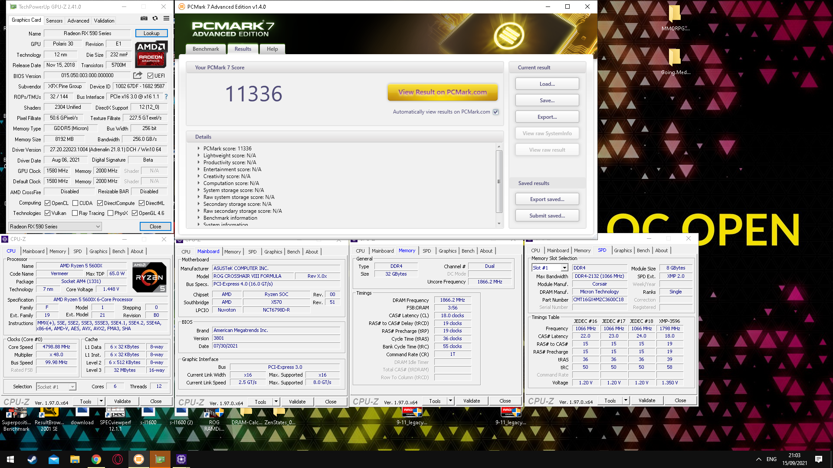Image resolution: width=833 pixels, height=468 pixels.
Task: Show hidden system tray icons
Action: point(758,459)
